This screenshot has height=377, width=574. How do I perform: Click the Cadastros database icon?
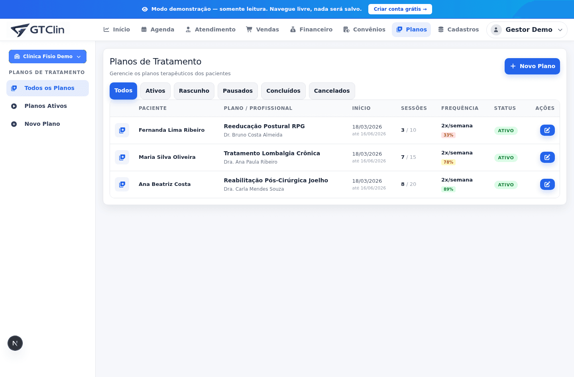441,29
